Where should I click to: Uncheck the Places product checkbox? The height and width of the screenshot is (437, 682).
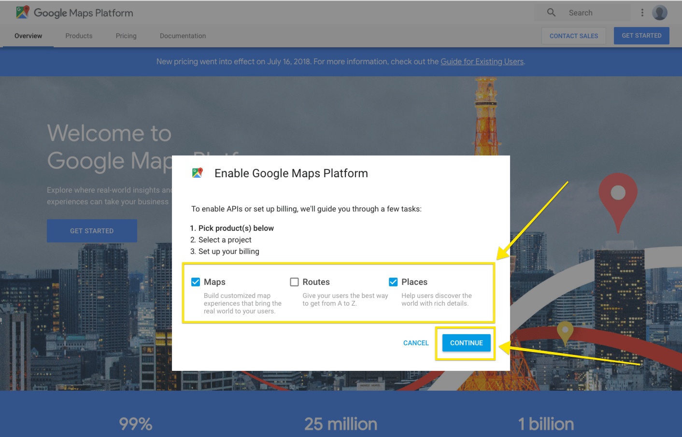[x=393, y=282]
